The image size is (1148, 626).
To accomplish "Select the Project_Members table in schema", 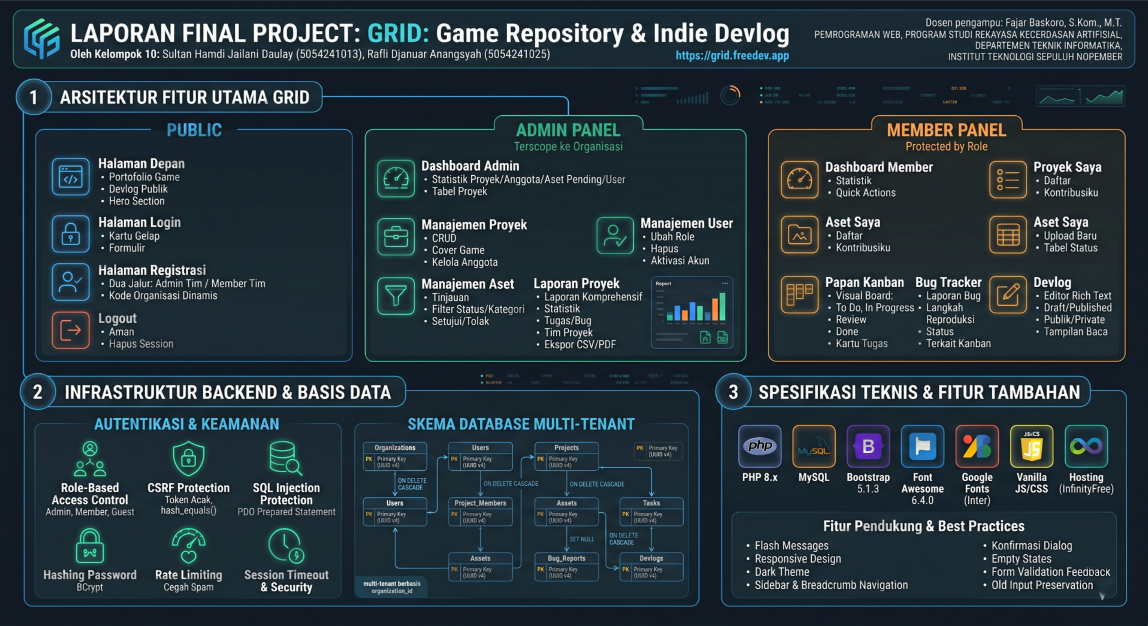I will (480, 511).
